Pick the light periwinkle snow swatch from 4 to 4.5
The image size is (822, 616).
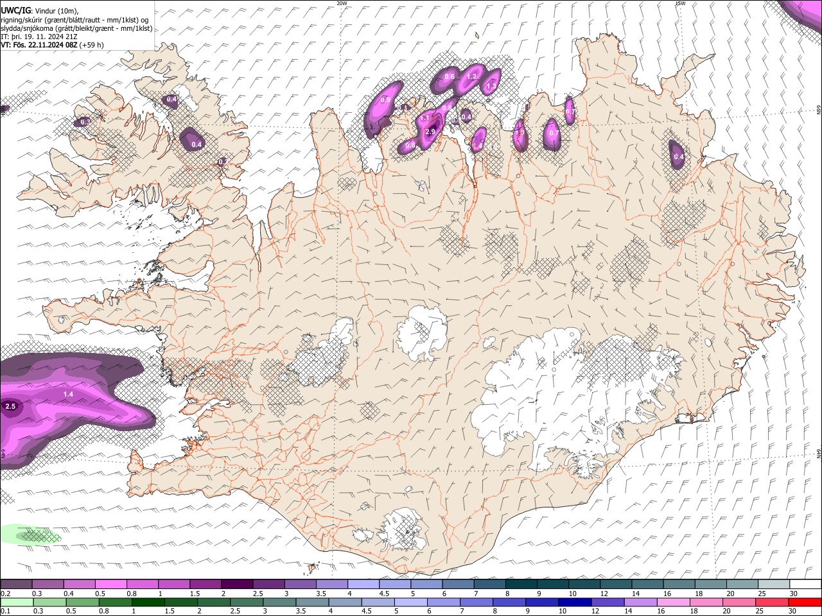362,584
